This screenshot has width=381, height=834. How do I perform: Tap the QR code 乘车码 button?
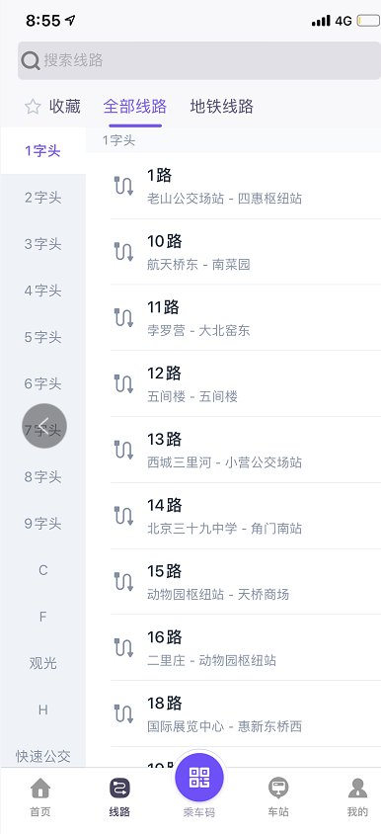click(x=199, y=778)
